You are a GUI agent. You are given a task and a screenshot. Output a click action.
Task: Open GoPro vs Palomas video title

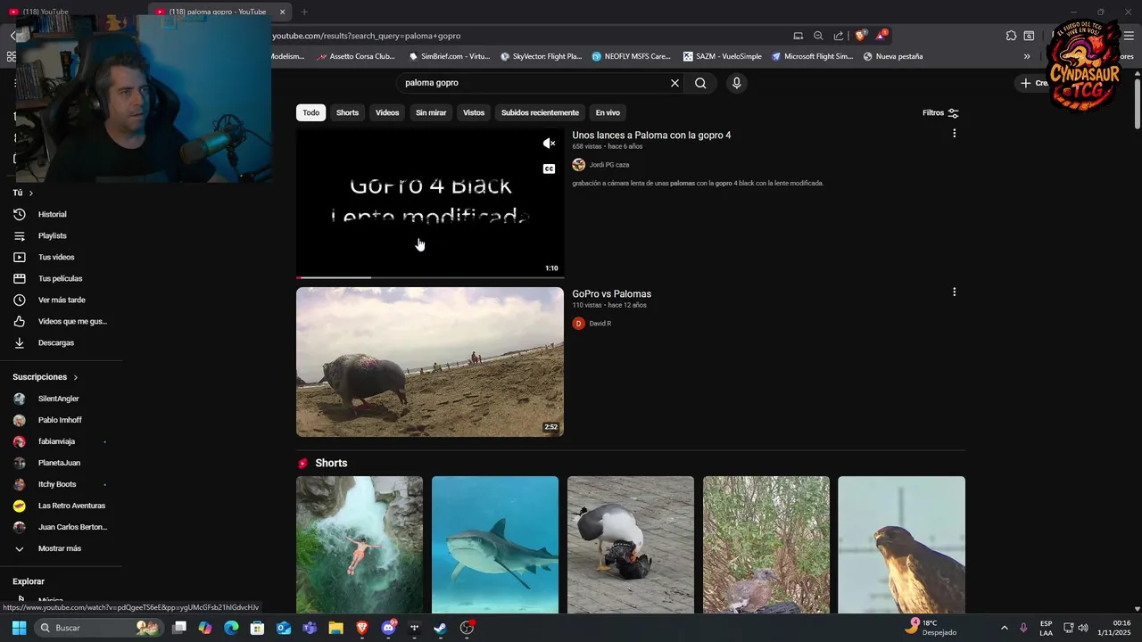click(x=612, y=294)
